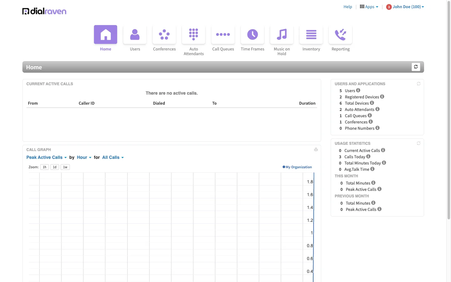Screen dimensions: 451x282
Task: Expand the John Doe (100) account menu
Action: 408,7
